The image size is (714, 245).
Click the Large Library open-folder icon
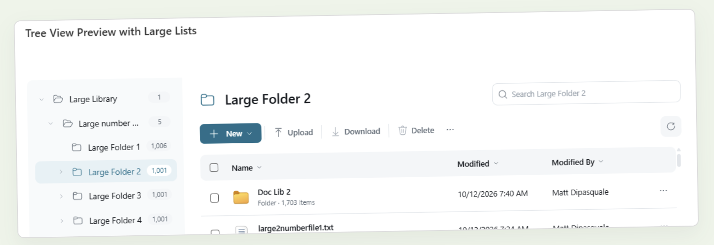(58, 99)
